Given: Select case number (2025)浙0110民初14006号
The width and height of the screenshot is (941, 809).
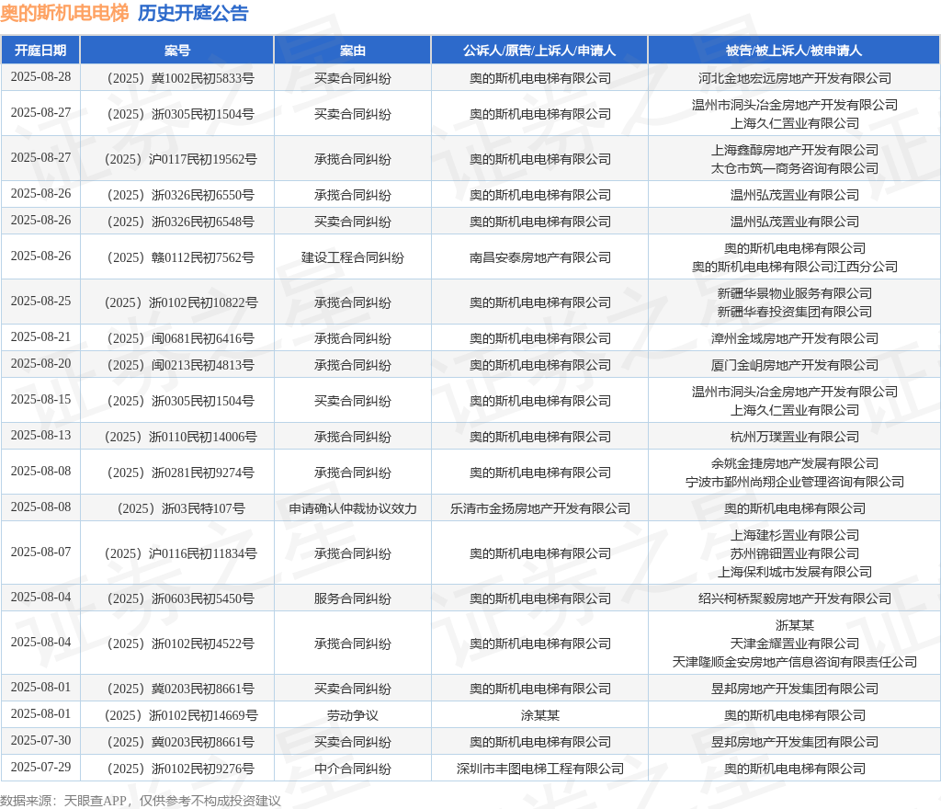Looking at the screenshot, I should pyautogui.click(x=180, y=437).
